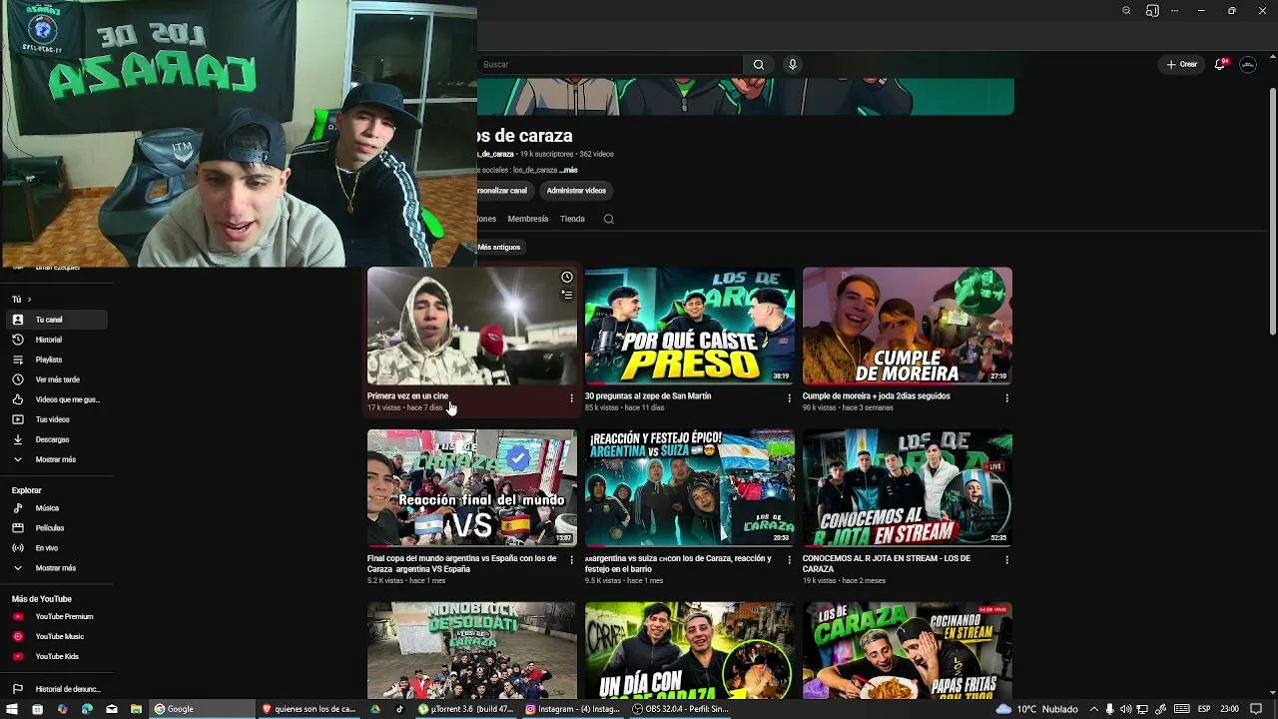This screenshot has width=1278, height=719.
Task: Open options menu for 'Primera vez en un cine'
Action: point(572,398)
